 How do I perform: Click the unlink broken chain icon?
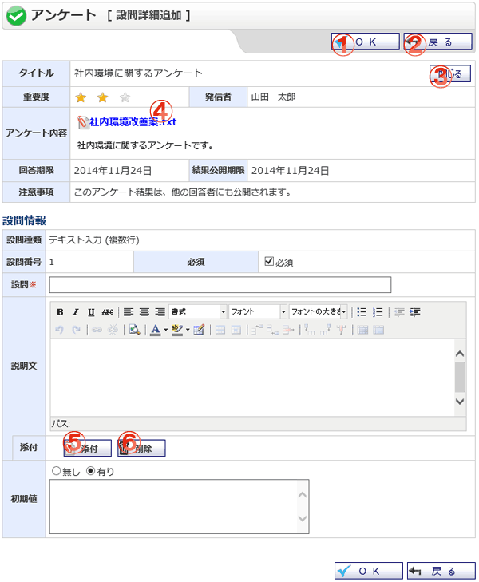(x=113, y=330)
